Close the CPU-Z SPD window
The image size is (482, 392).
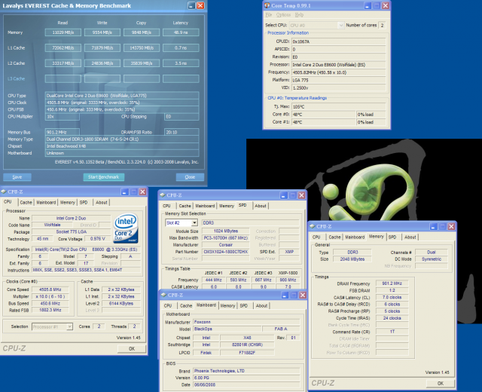[x=301, y=195]
